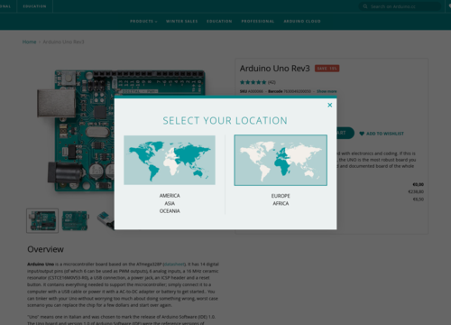451x325 pixels.
Task: Go to the Home breadcrumb link
Action: (x=29, y=42)
